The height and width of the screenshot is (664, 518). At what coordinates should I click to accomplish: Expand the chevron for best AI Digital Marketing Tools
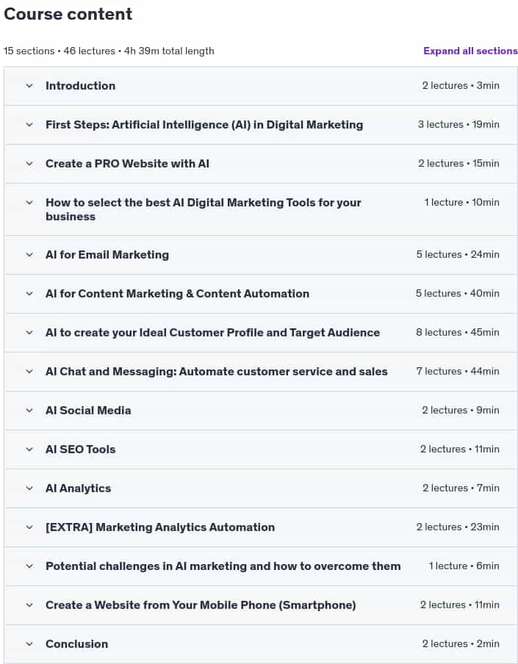29,203
